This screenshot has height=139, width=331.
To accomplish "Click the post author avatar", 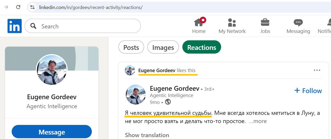I will tap(135, 94).
